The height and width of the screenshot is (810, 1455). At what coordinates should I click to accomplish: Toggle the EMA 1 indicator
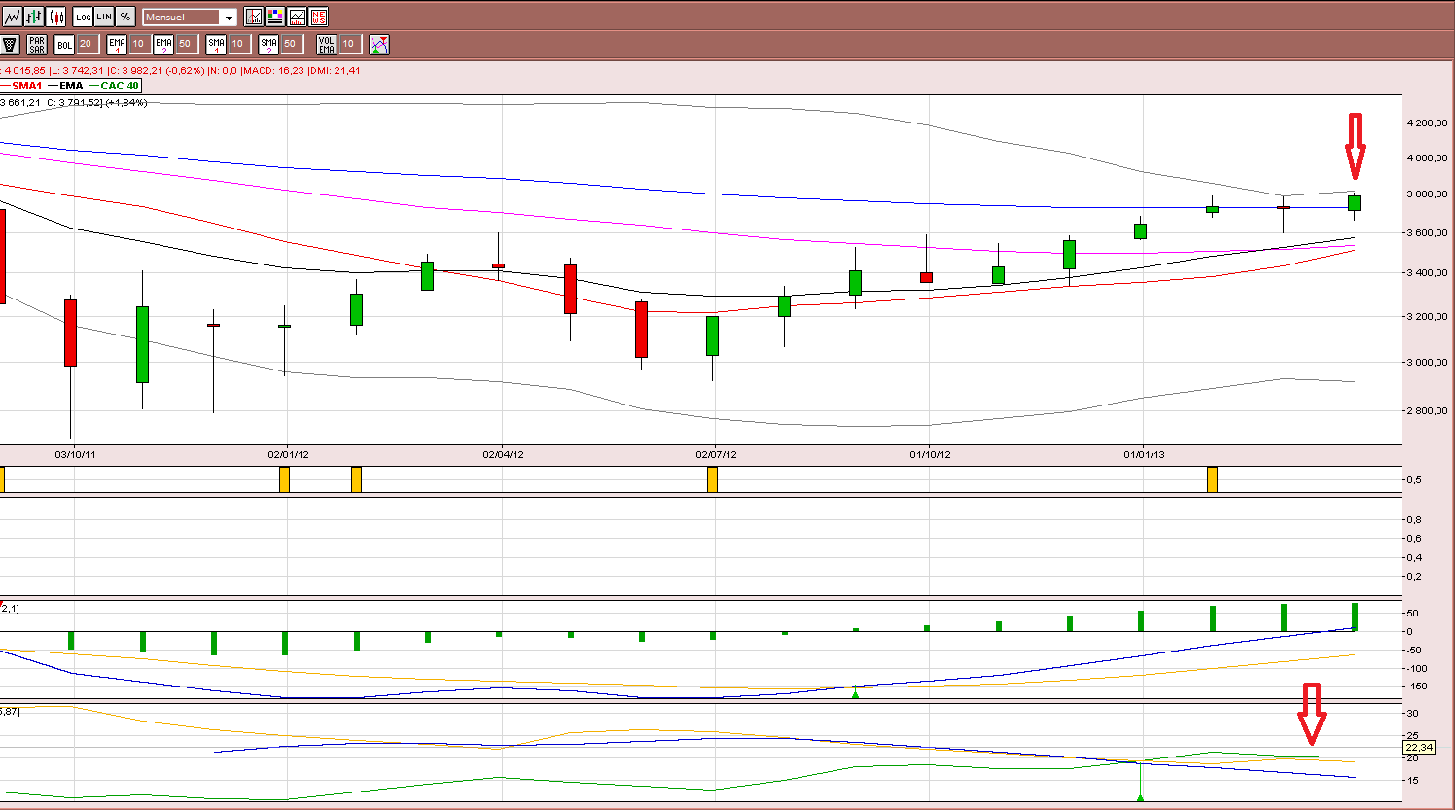point(117,45)
